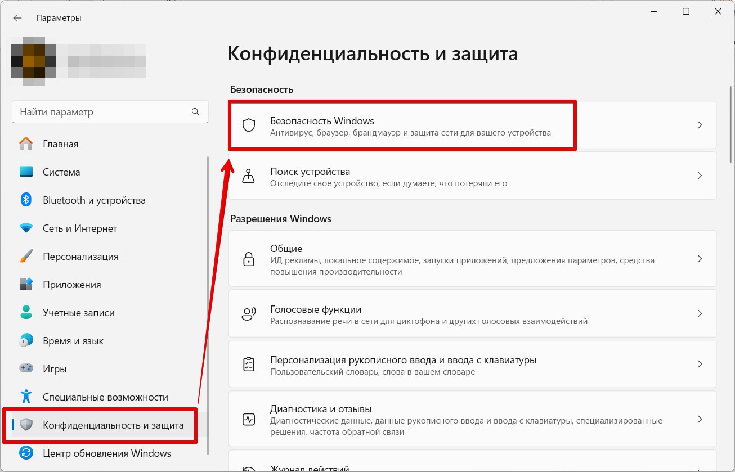
Task: Click the Специальные возможности accessibility icon
Action: (x=26, y=397)
